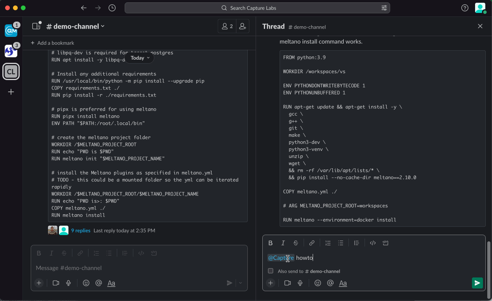Screen dimensions: 492x301
Task: Mention someone using the @ icon
Action: tap(330, 283)
